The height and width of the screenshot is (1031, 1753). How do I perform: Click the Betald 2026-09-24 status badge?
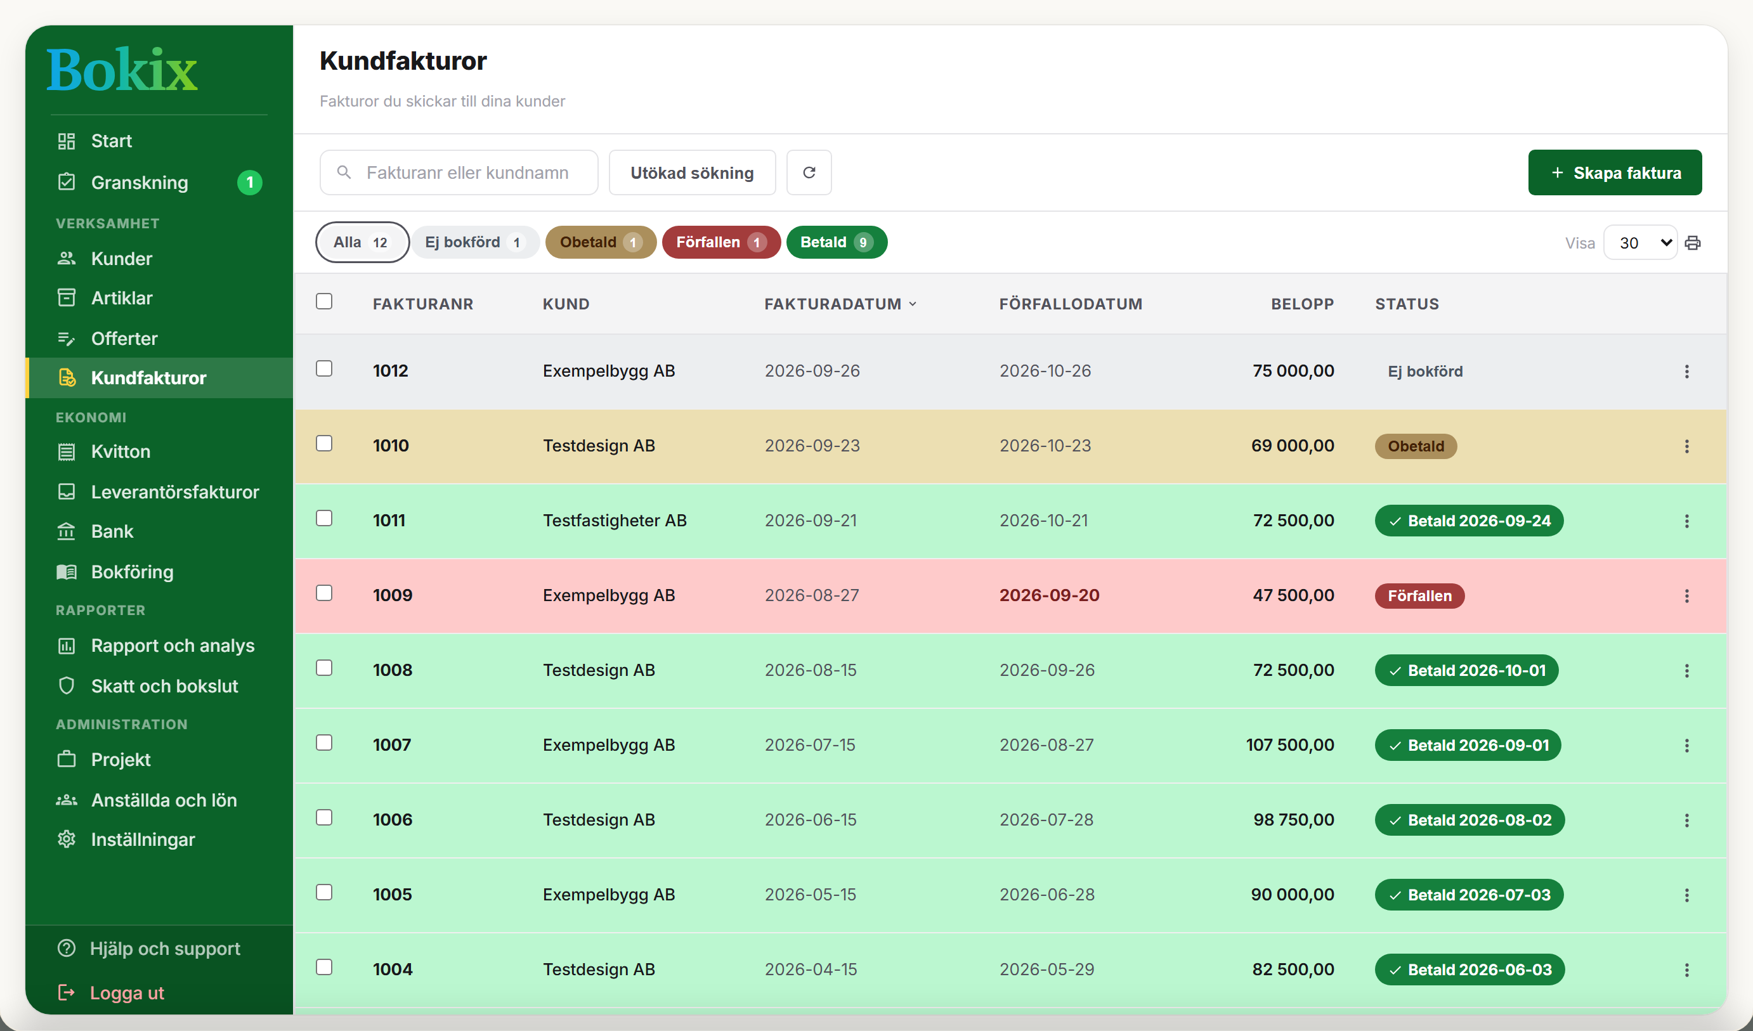1469,521
